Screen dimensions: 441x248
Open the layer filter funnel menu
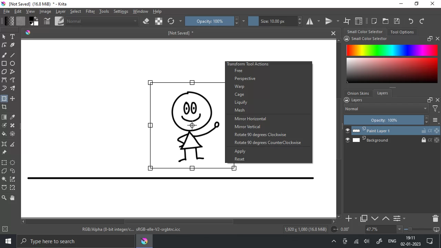435,109
